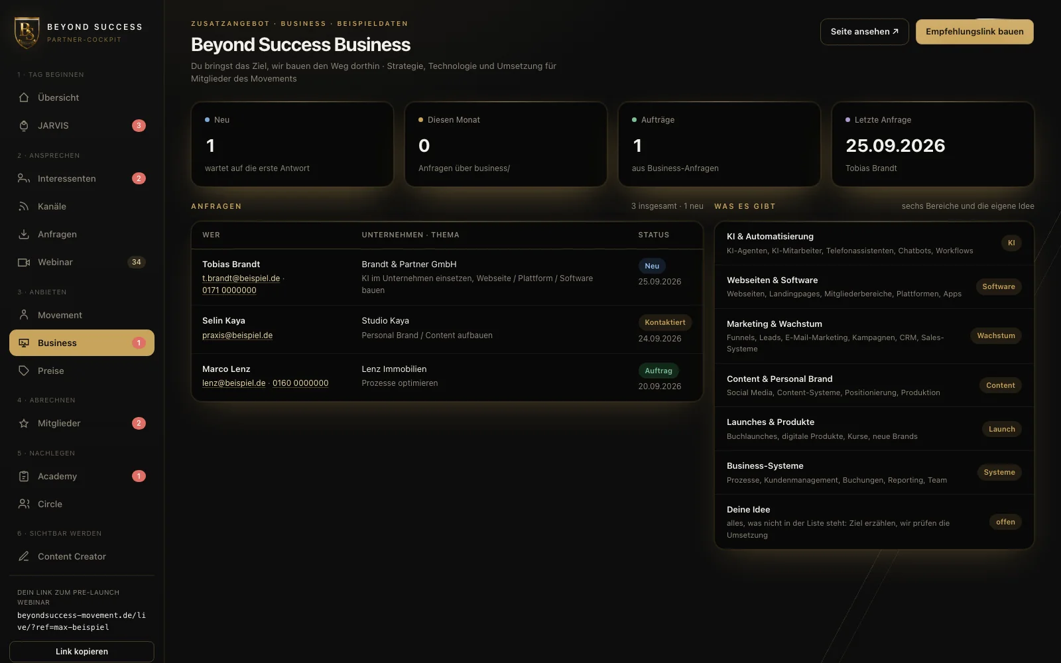Click the Wachstum tag pill
Screen dimensions: 1061x663
[996, 335]
